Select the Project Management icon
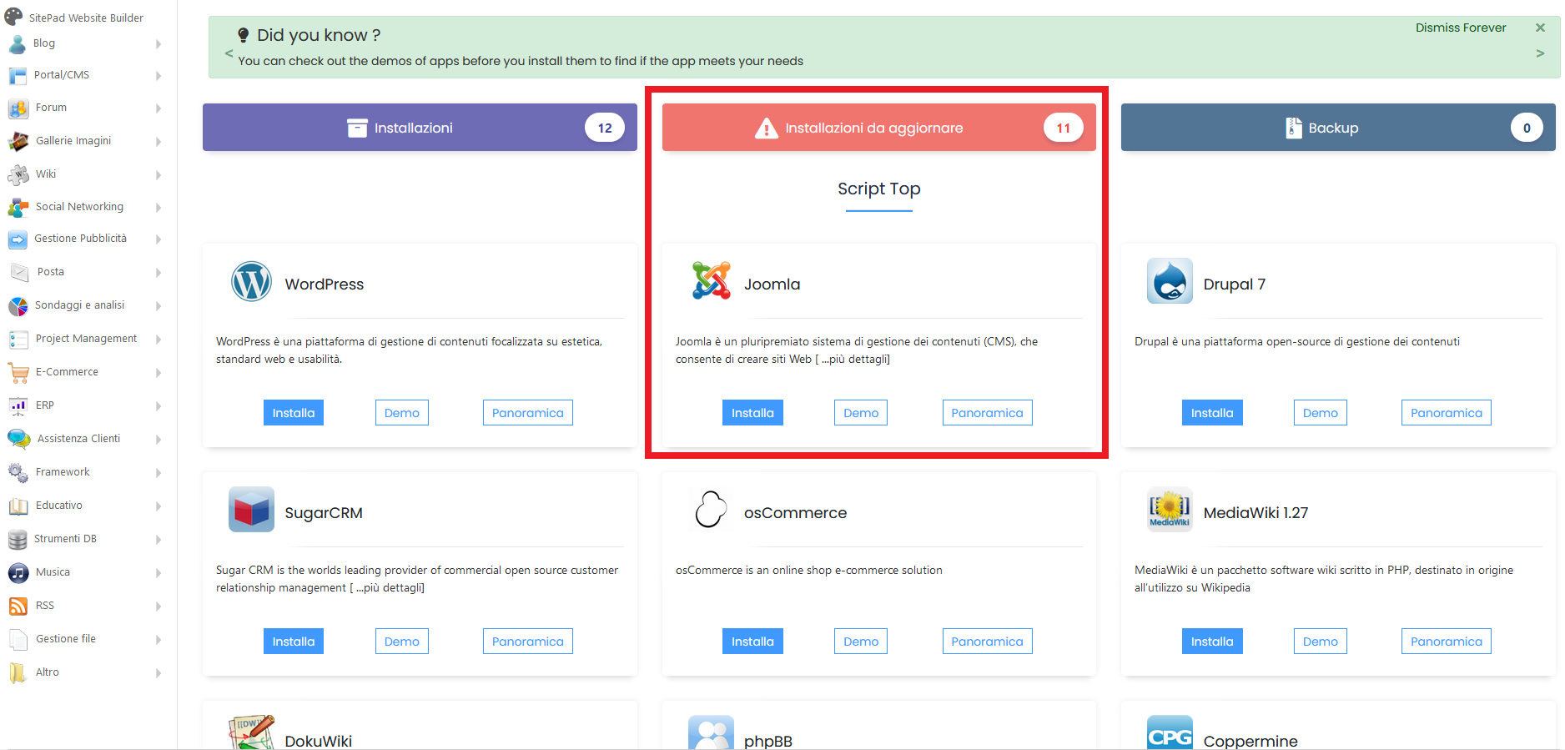 [18, 340]
